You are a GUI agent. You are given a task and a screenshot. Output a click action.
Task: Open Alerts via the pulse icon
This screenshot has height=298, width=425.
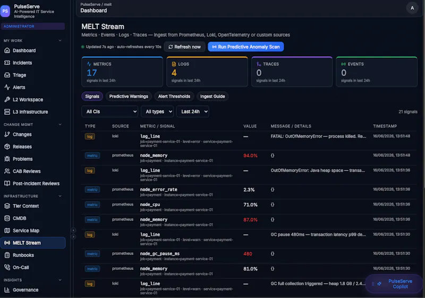pos(7,87)
